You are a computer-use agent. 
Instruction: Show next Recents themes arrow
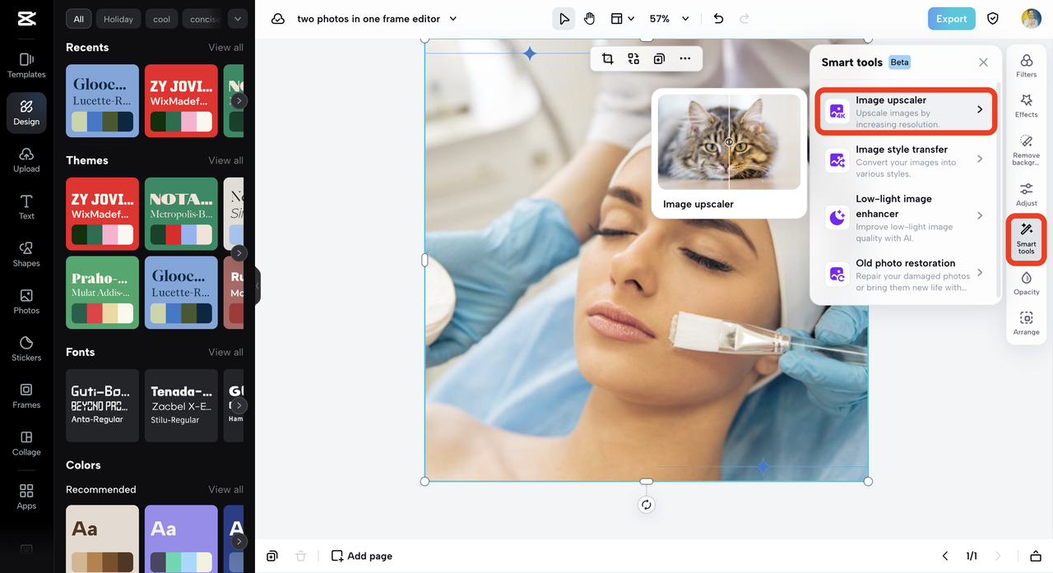coord(239,101)
